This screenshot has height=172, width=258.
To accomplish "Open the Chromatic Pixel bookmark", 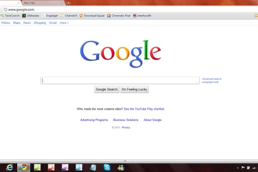I will pyautogui.click(x=118, y=16).
